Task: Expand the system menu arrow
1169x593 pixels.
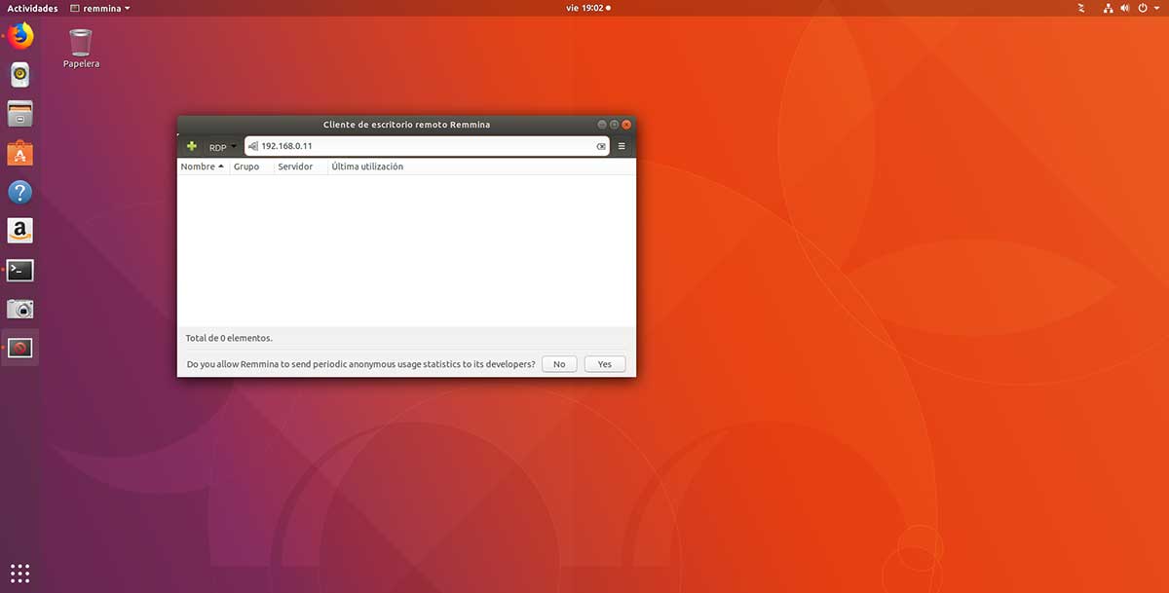Action: click(1155, 8)
